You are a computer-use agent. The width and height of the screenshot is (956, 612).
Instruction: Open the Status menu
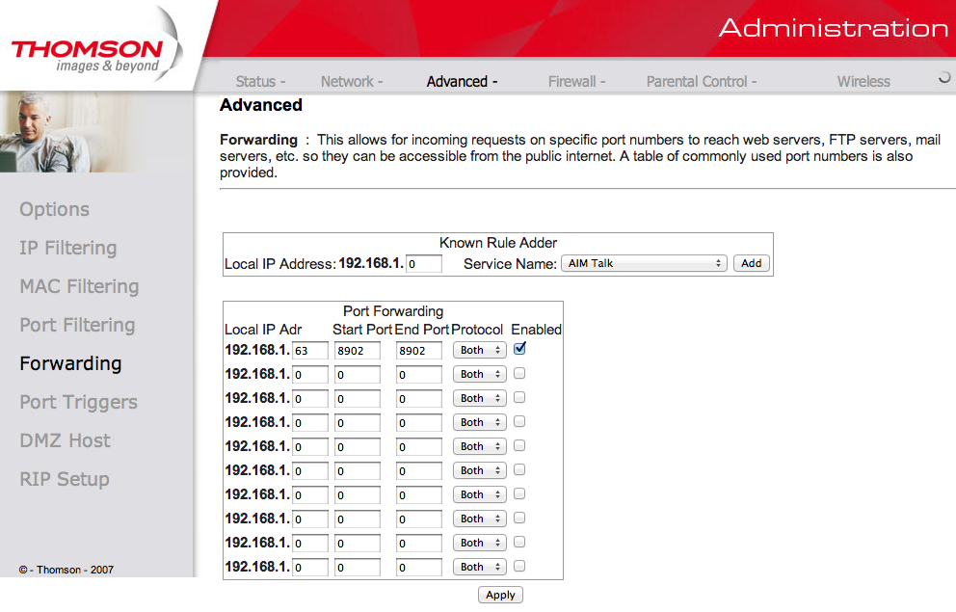click(260, 81)
